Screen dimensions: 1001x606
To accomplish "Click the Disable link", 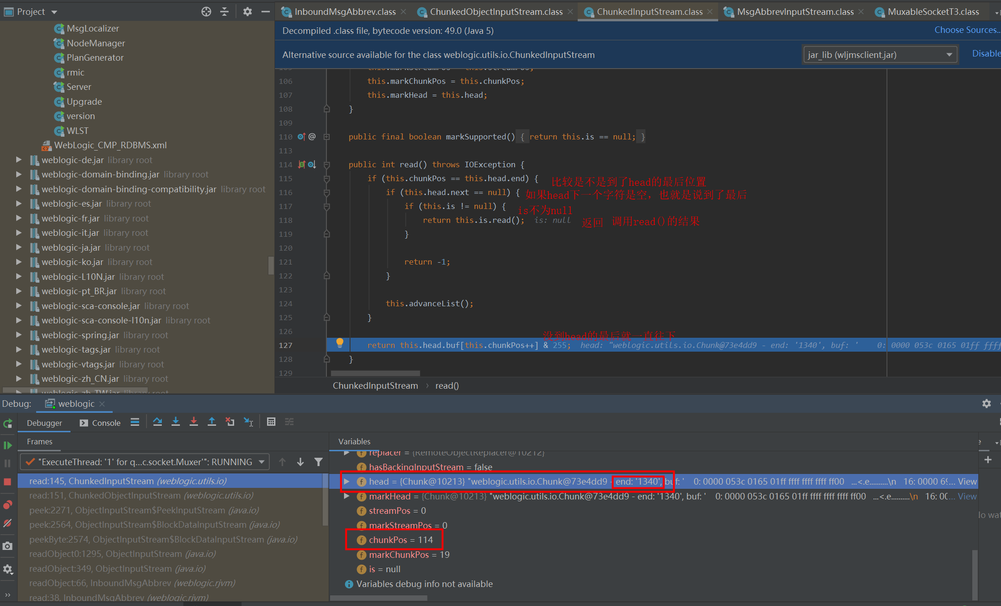I will 986,54.
